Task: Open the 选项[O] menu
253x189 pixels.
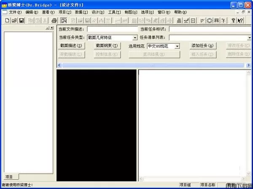Action: [x=147, y=12]
